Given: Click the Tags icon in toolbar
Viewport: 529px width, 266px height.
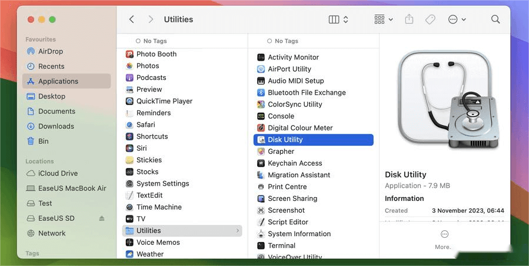Looking at the screenshot, I should click(x=430, y=19).
